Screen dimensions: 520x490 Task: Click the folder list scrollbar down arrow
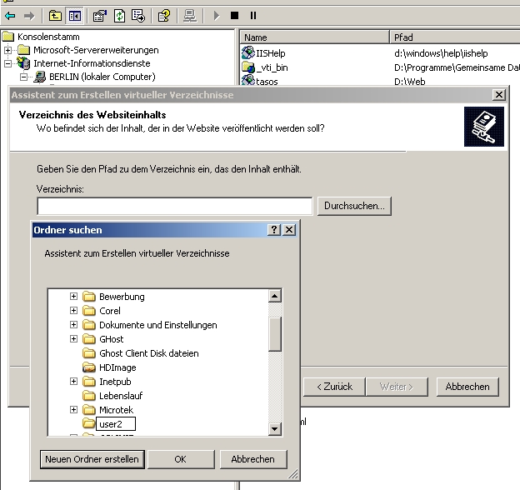[275, 429]
